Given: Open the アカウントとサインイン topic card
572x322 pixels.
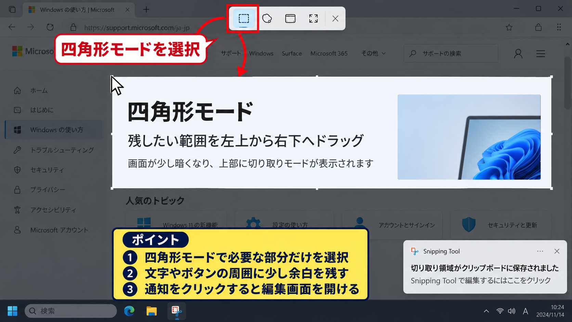Looking at the screenshot, I should (x=392, y=225).
